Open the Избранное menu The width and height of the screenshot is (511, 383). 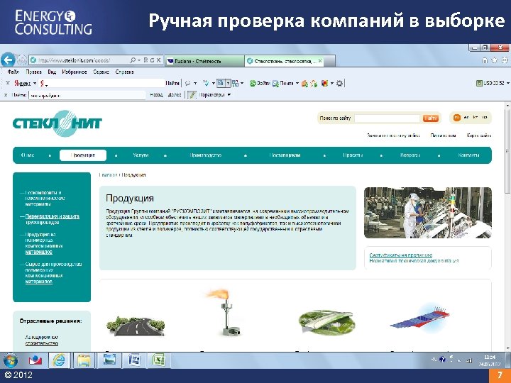(x=75, y=72)
